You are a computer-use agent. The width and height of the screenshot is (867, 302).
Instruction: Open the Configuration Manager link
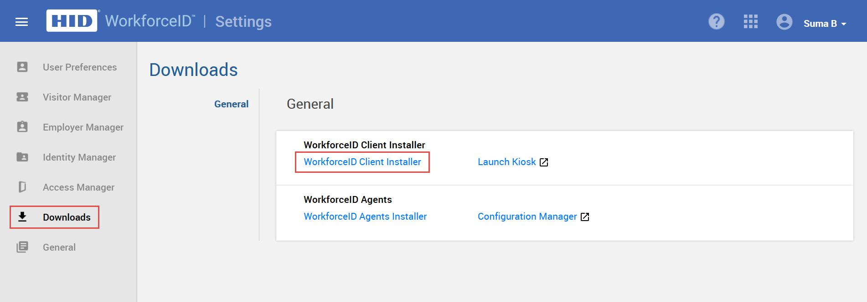(x=527, y=216)
